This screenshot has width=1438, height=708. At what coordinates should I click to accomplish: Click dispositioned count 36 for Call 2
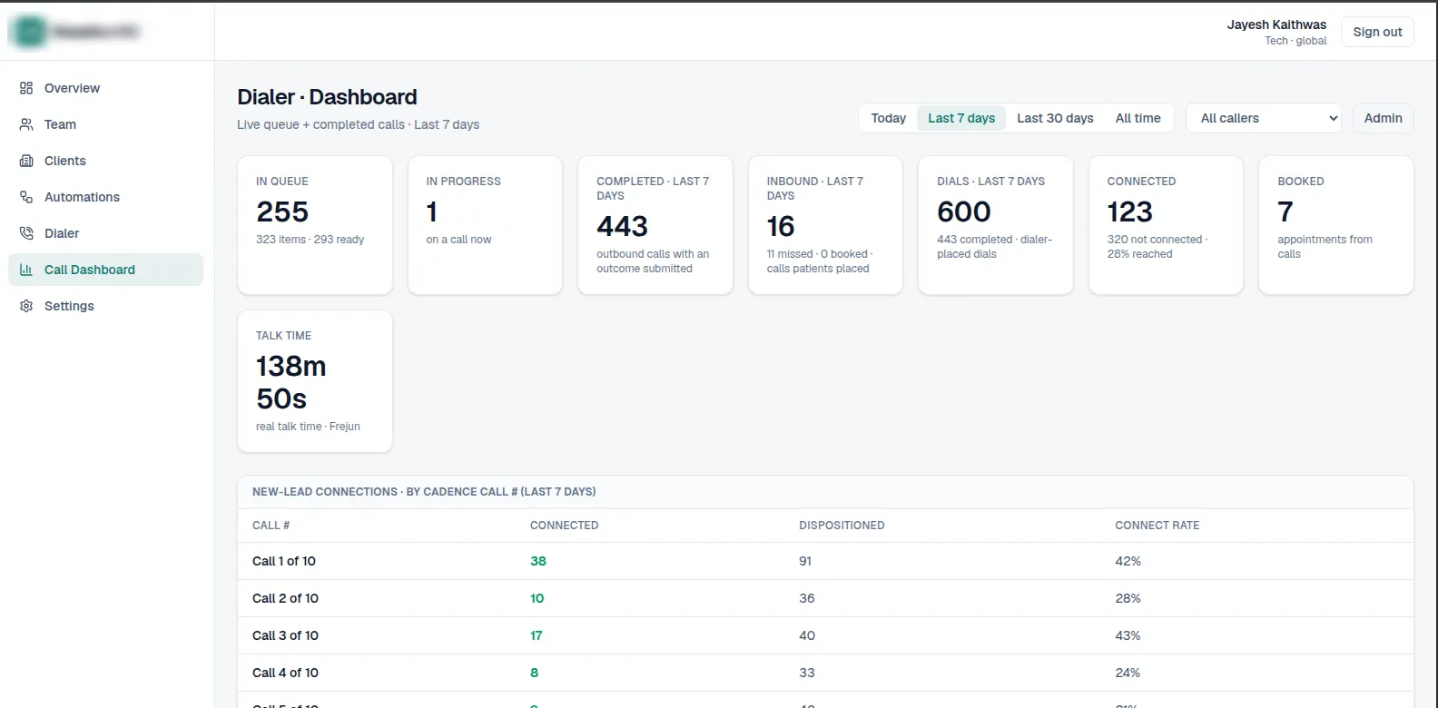click(807, 598)
